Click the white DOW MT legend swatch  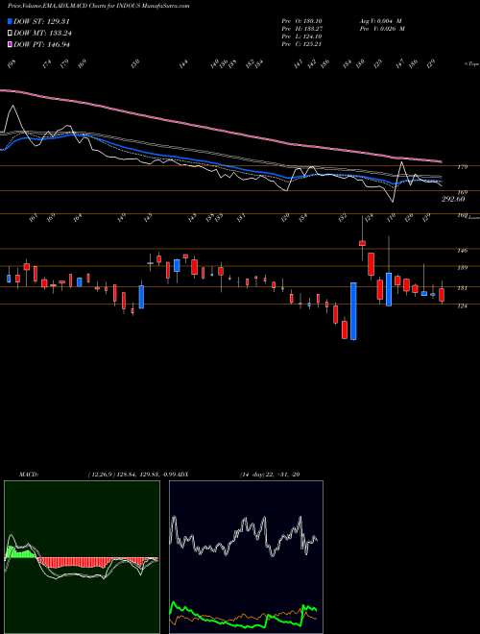11,33
